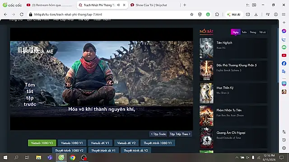The image size is (289, 162).
Task: Click the address bar URL field
Action: coord(111,14)
